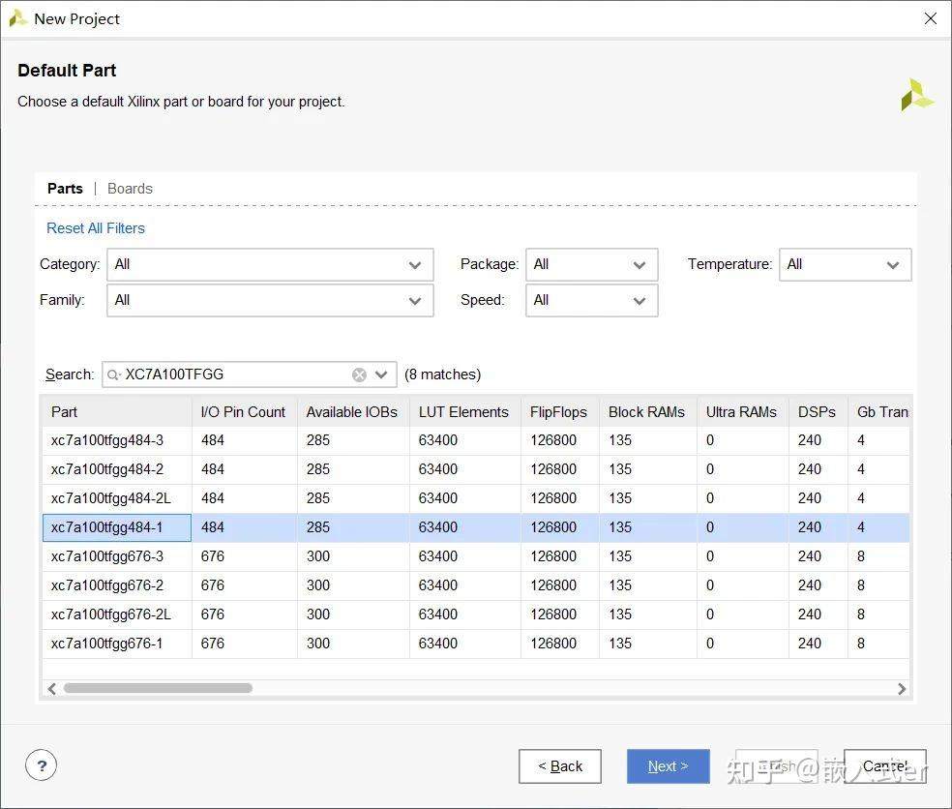Screen dimensions: 952x809
Task: Click Reset All Filters link
Action: pos(96,228)
